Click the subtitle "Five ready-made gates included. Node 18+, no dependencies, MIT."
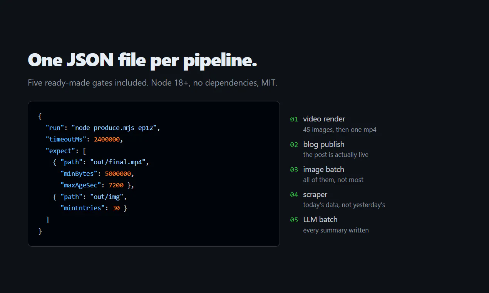 click(152, 83)
